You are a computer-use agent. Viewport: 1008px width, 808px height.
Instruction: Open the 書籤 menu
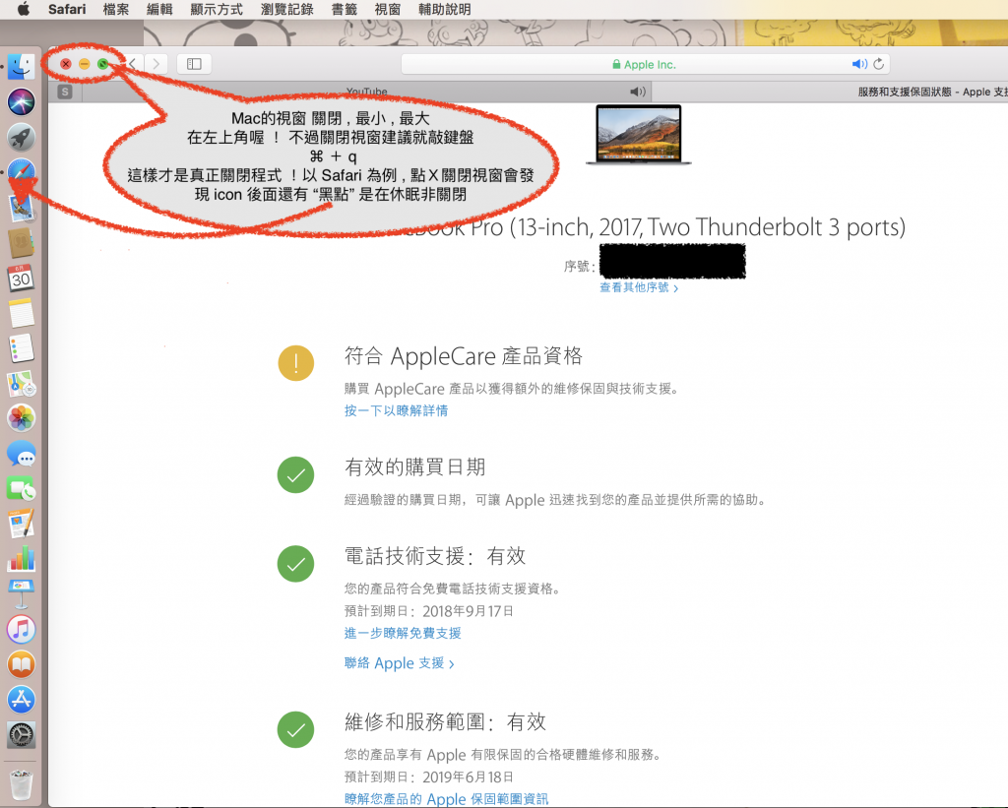click(344, 9)
